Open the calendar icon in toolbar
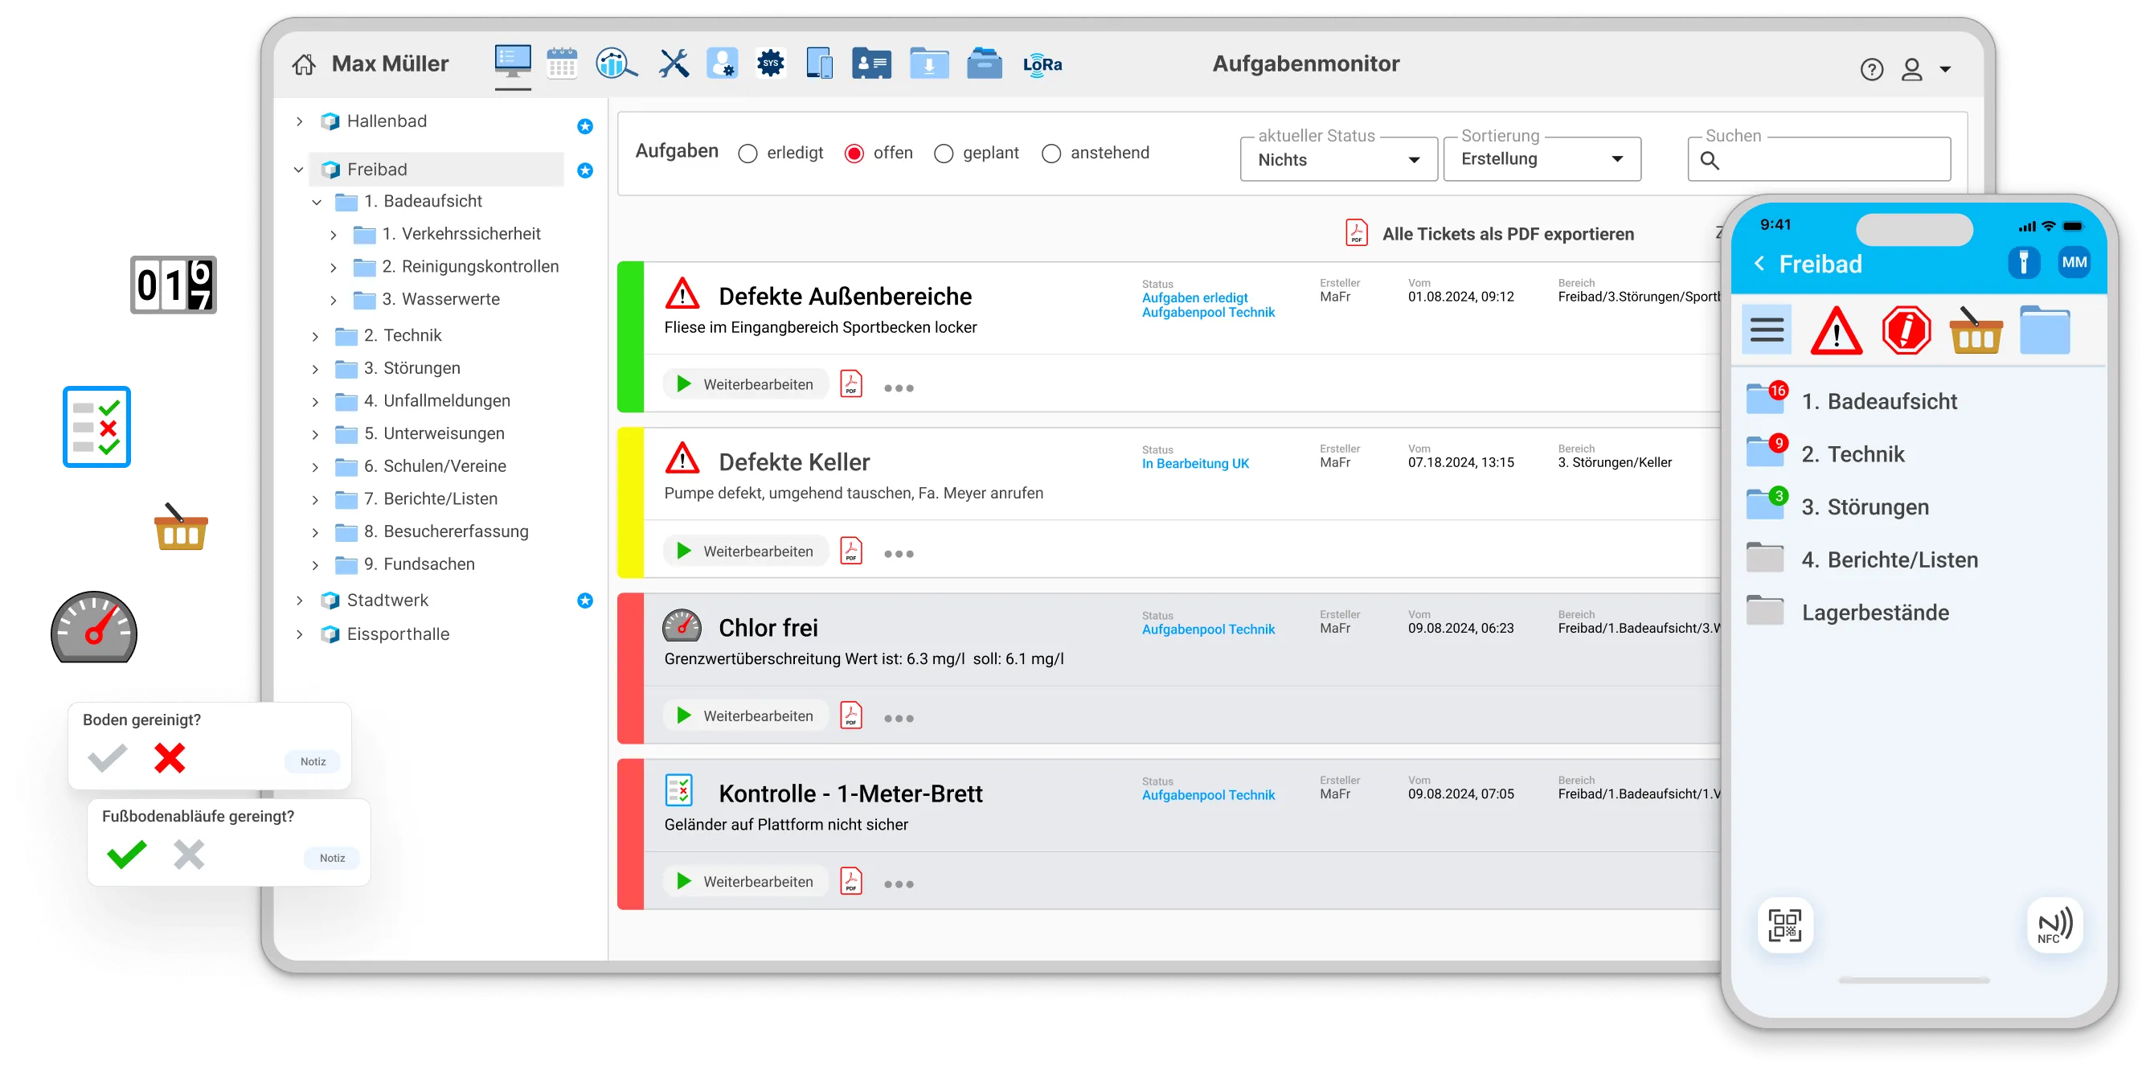The height and width of the screenshot is (1066, 2146). point(563,64)
